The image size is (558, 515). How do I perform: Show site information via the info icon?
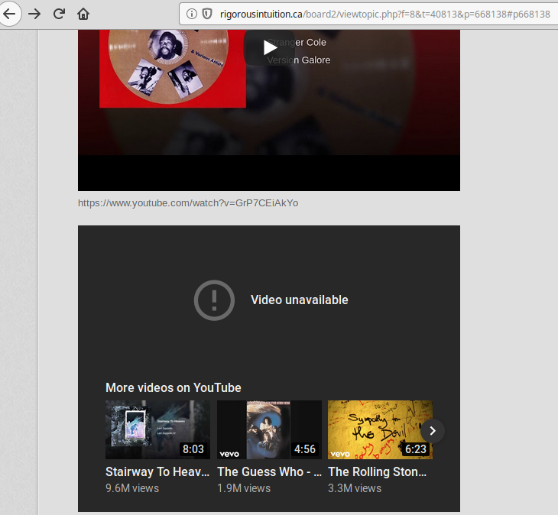pos(191,14)
